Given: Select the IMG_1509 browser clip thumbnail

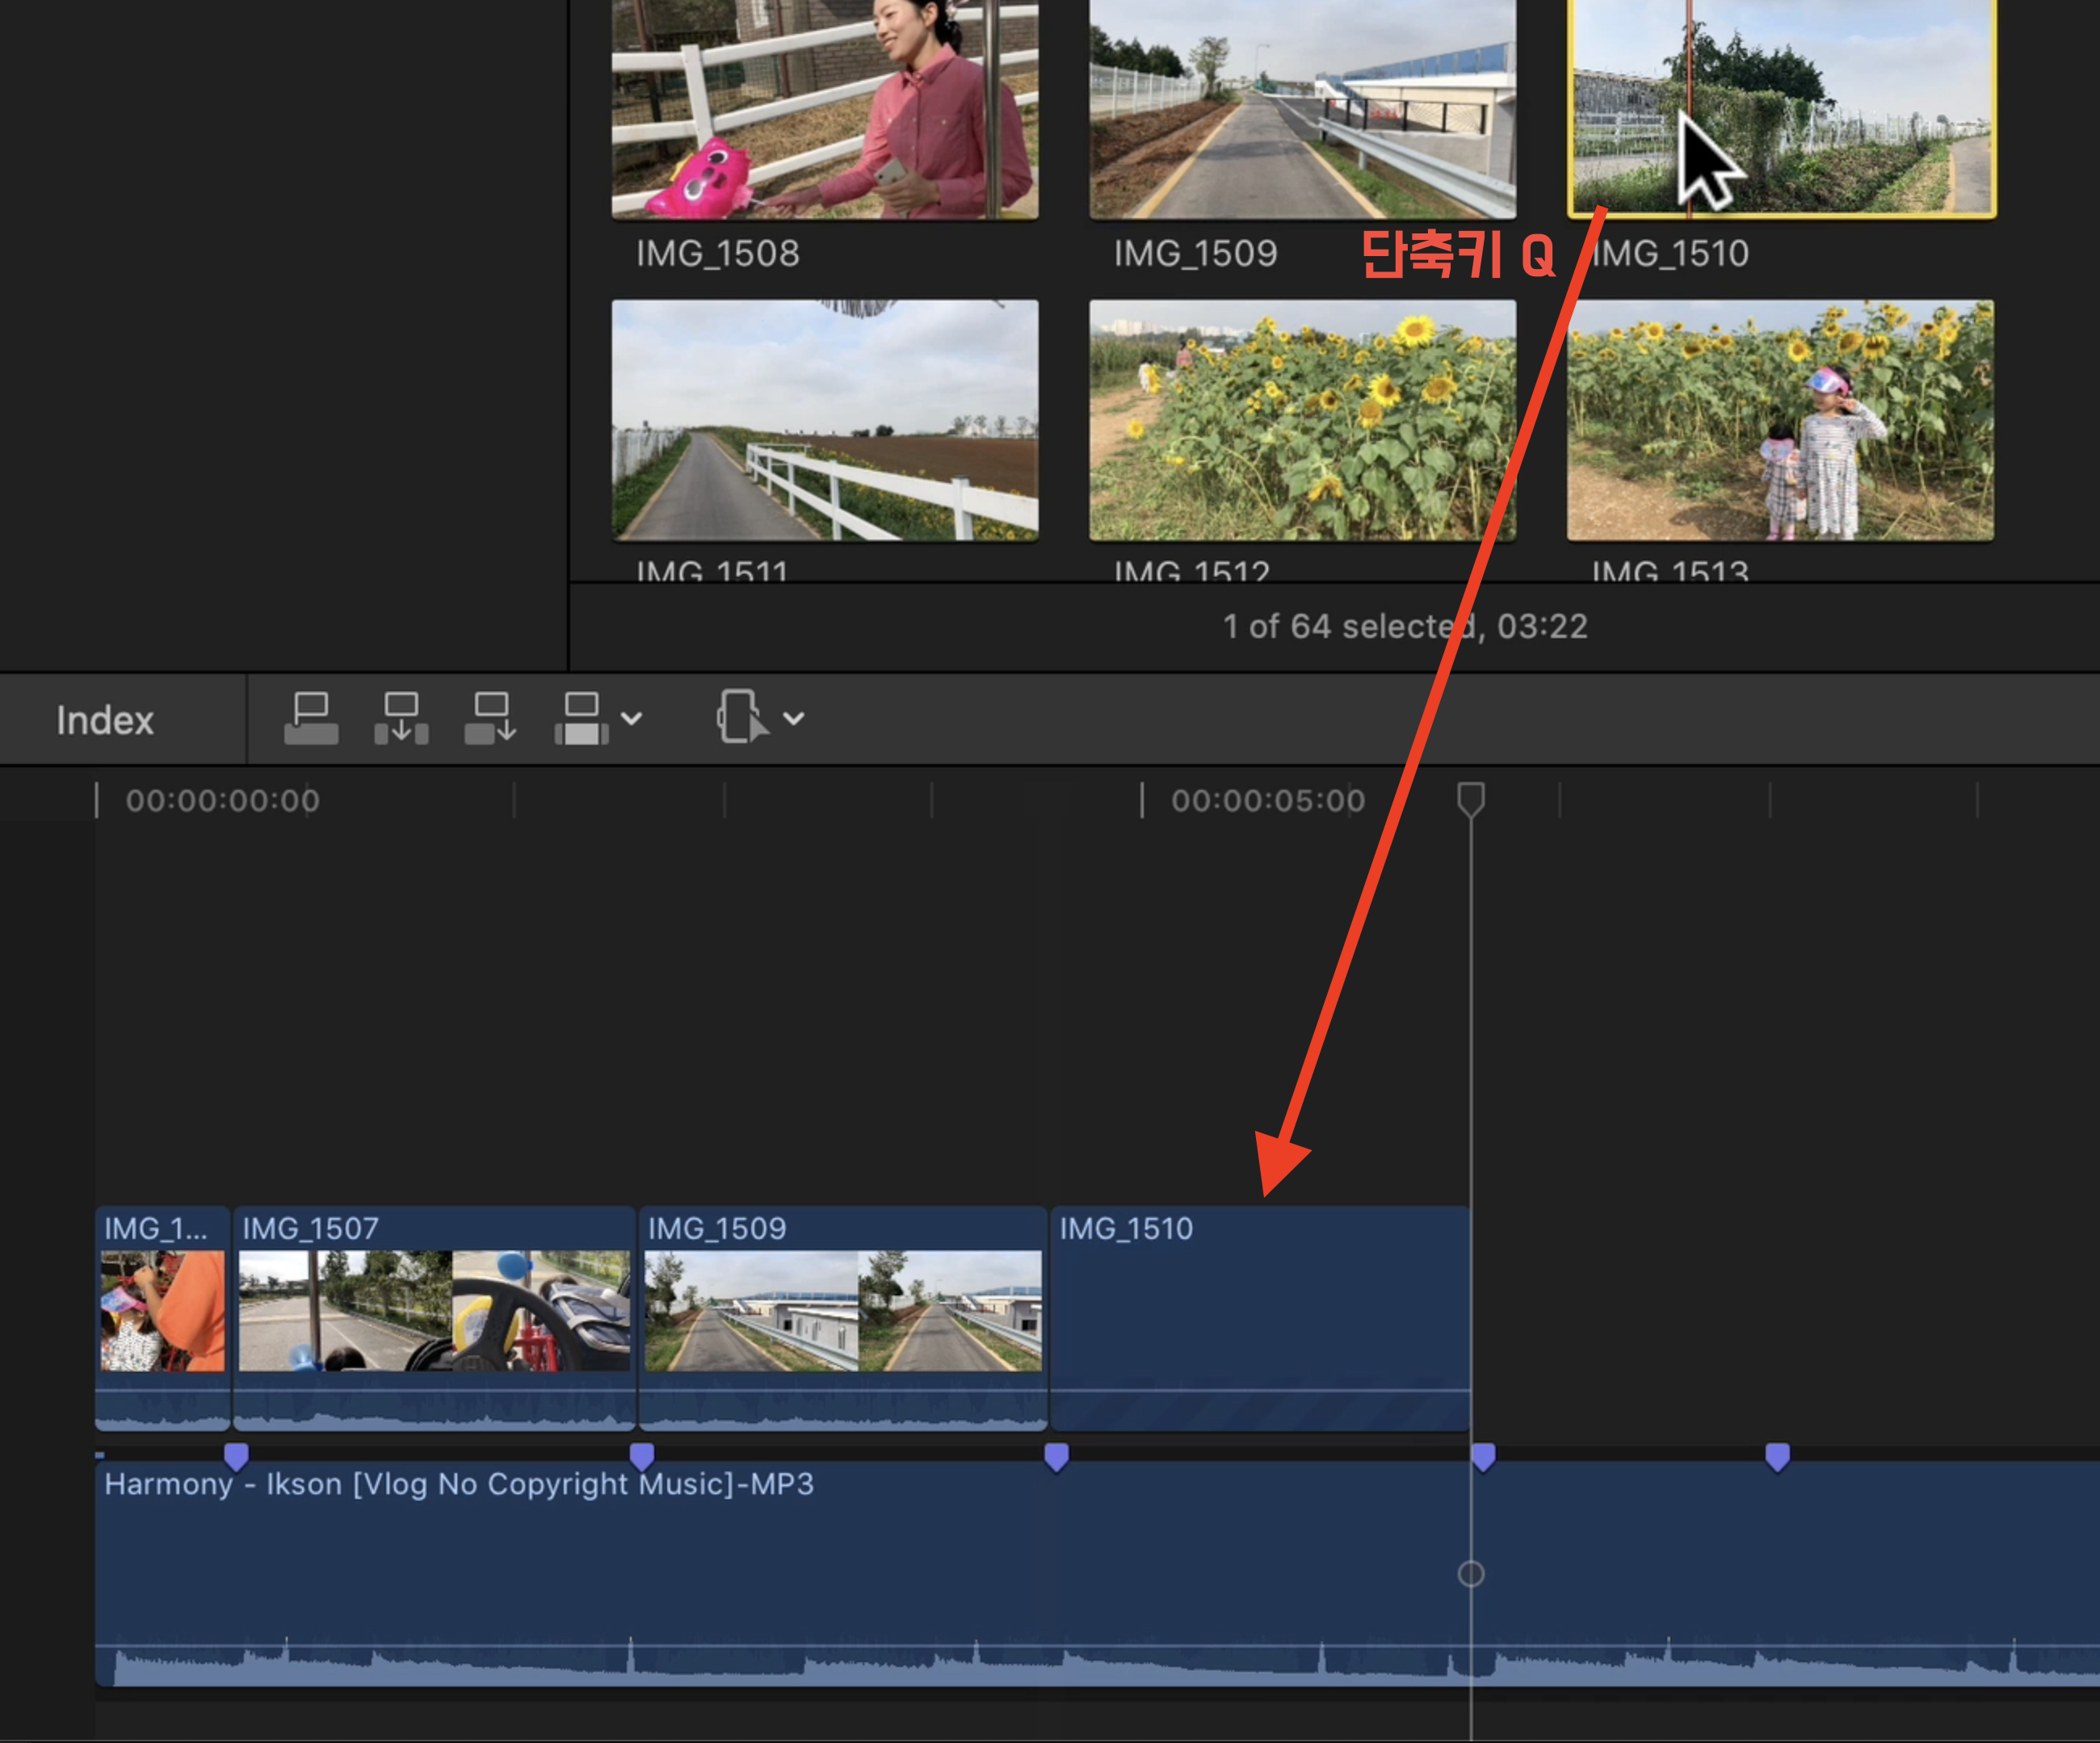Looking at the screenshot, I should pyautogui.click(x=1302, y=110).
